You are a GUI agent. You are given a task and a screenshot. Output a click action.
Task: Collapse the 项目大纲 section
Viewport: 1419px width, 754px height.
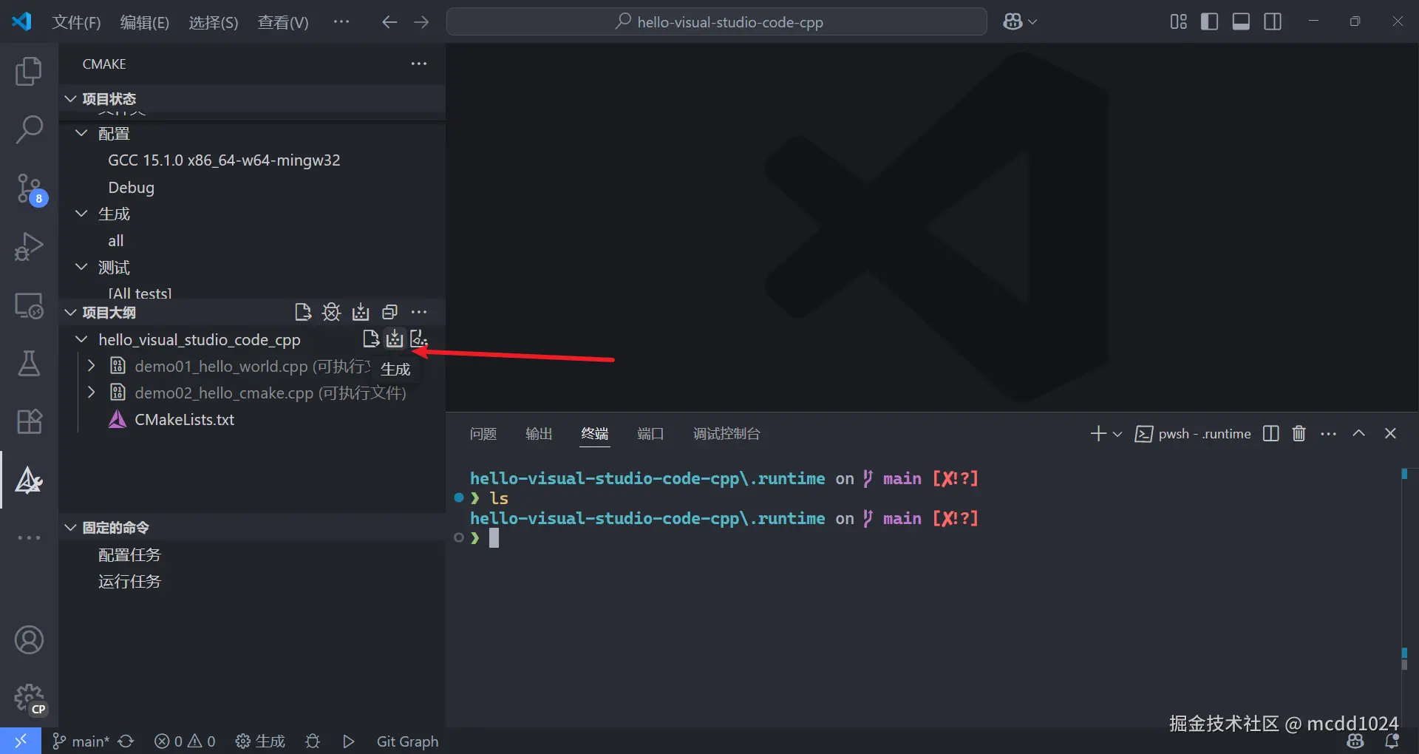71,312
